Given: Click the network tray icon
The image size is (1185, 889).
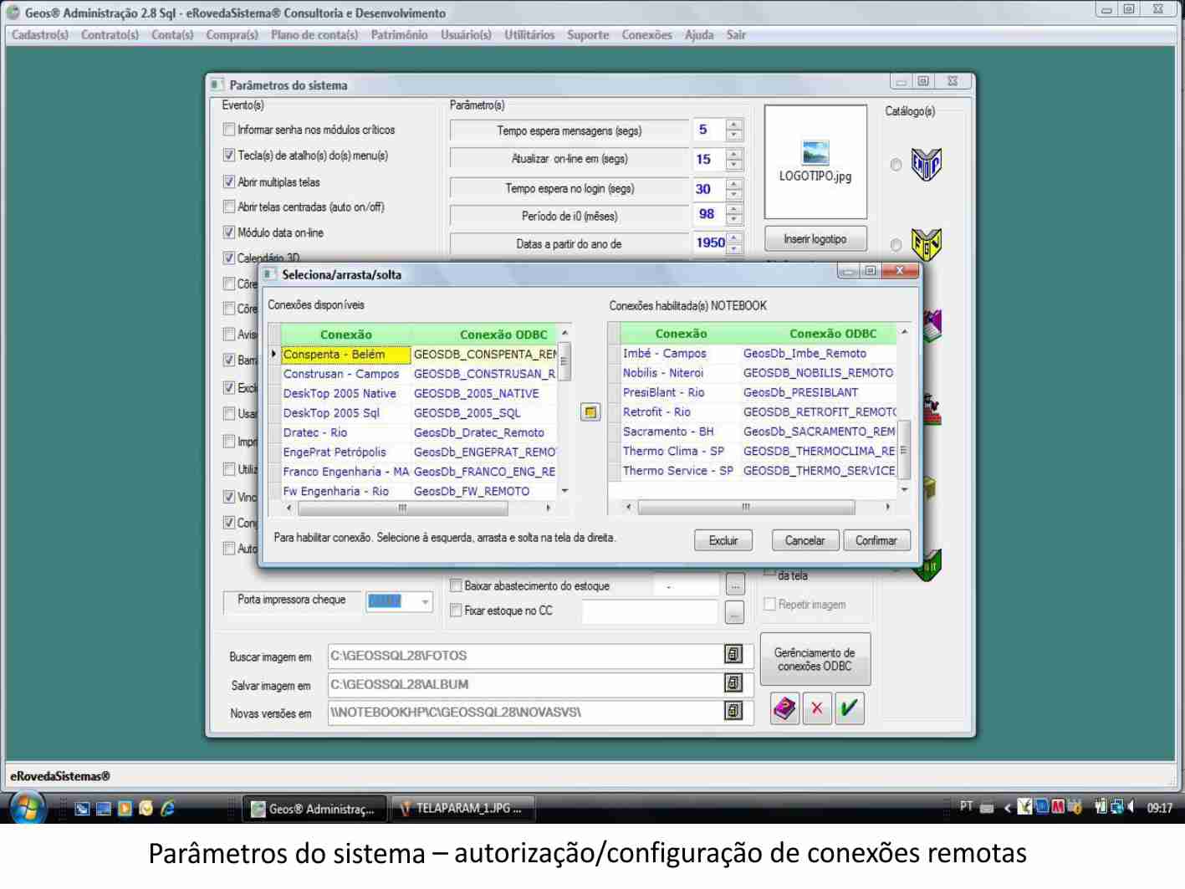Looking at the screenshot, I should coord(1117,807).
